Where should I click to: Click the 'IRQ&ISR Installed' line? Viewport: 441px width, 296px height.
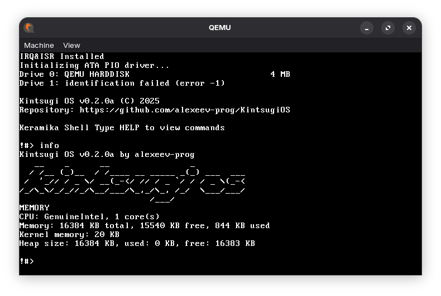pyautogui.click(x=62, y=56)
